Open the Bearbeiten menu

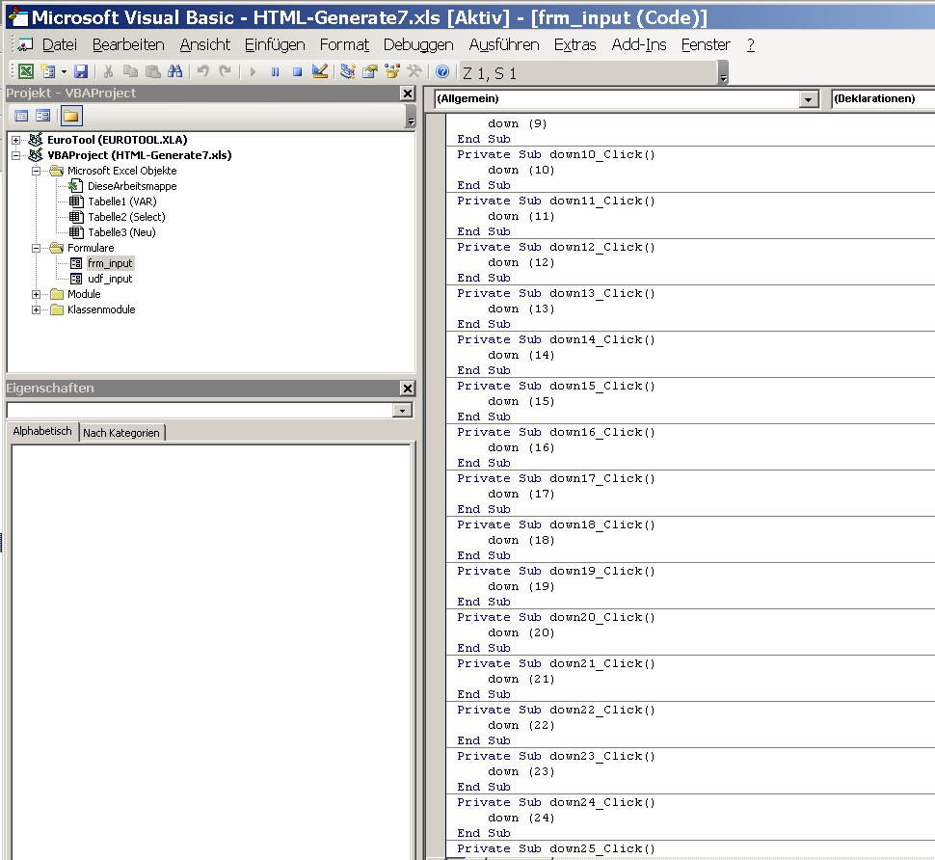[x=128, y=44]
